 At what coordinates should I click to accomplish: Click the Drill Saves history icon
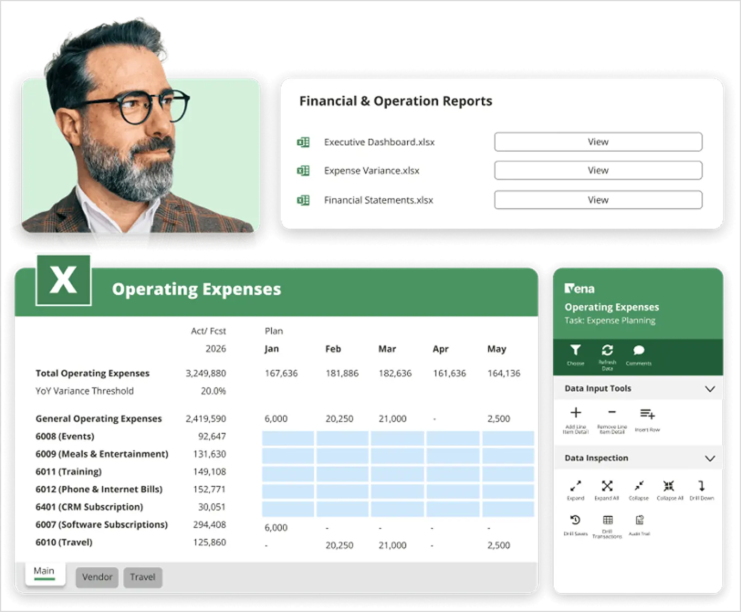pos(575,520)
